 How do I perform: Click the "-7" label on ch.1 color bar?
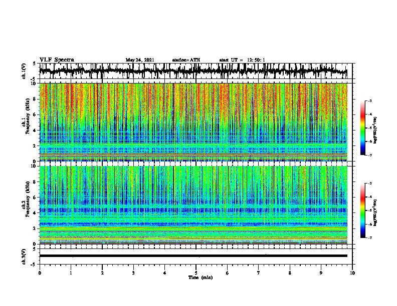click(x=369, y=155)
